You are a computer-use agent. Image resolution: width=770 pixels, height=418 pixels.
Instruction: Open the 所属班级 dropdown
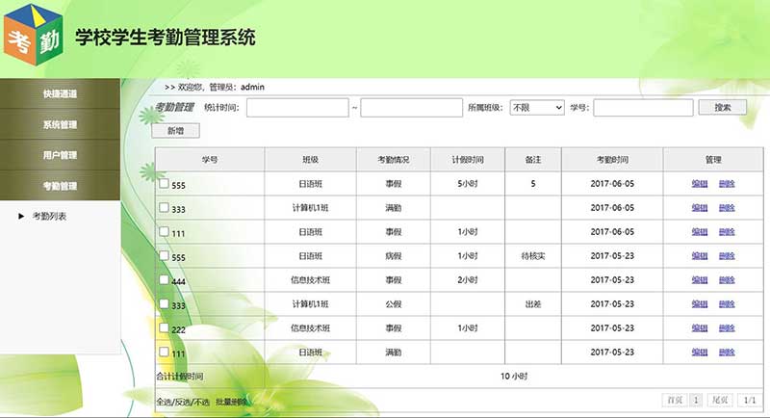(536, 108)
